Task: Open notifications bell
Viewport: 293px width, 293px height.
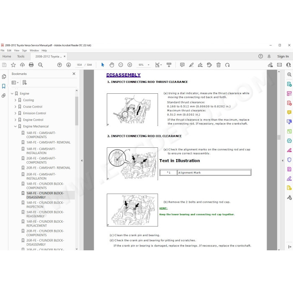Action: click(269, 56)
